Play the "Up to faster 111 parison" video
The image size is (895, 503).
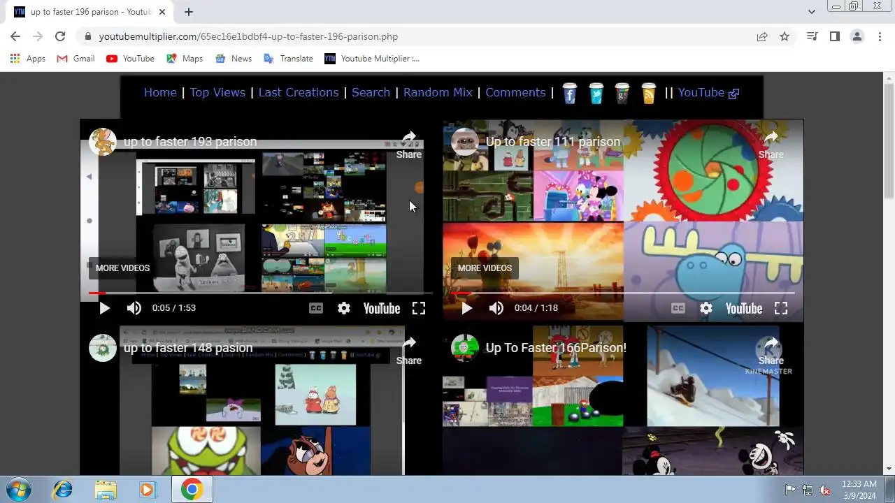[466, 308]
